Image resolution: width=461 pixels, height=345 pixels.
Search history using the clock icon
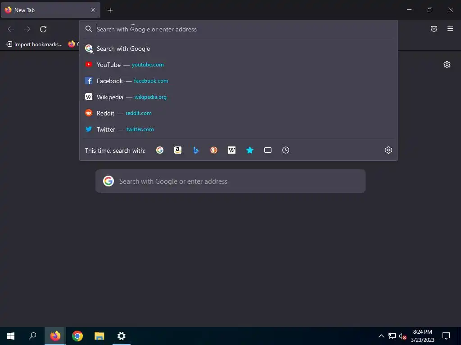(x=286, y=150)
